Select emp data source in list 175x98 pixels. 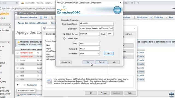[48, 54]
